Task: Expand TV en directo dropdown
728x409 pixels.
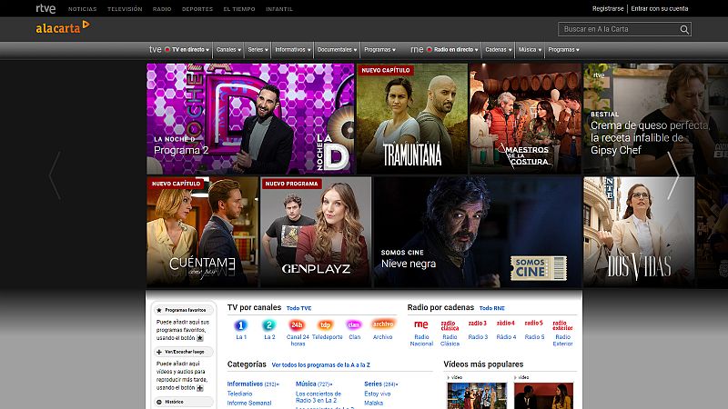Action: click(187, 50)
